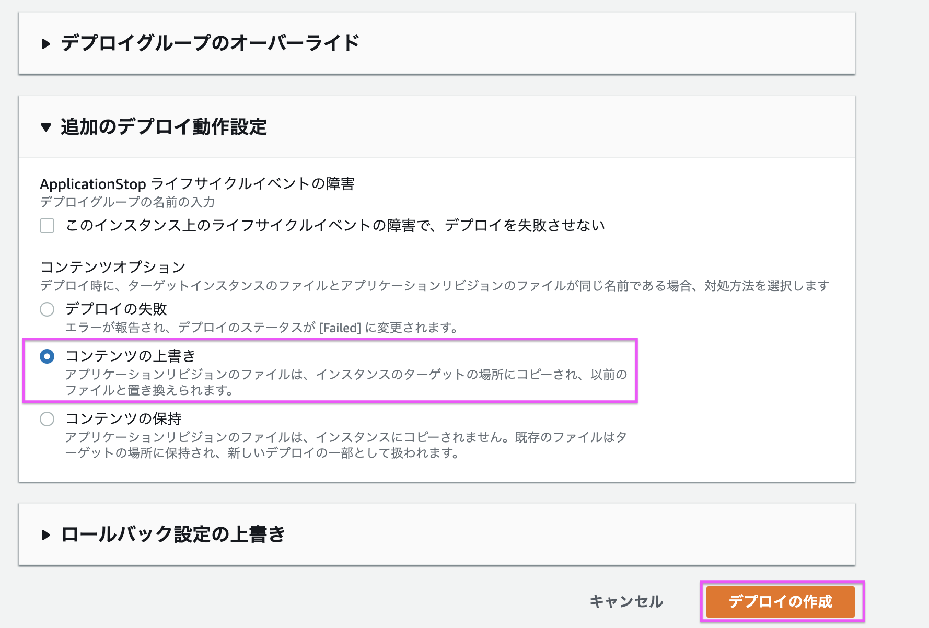Click the デプロイの作成 button
The height and width of the screenshot is (628, 929).
781,601
